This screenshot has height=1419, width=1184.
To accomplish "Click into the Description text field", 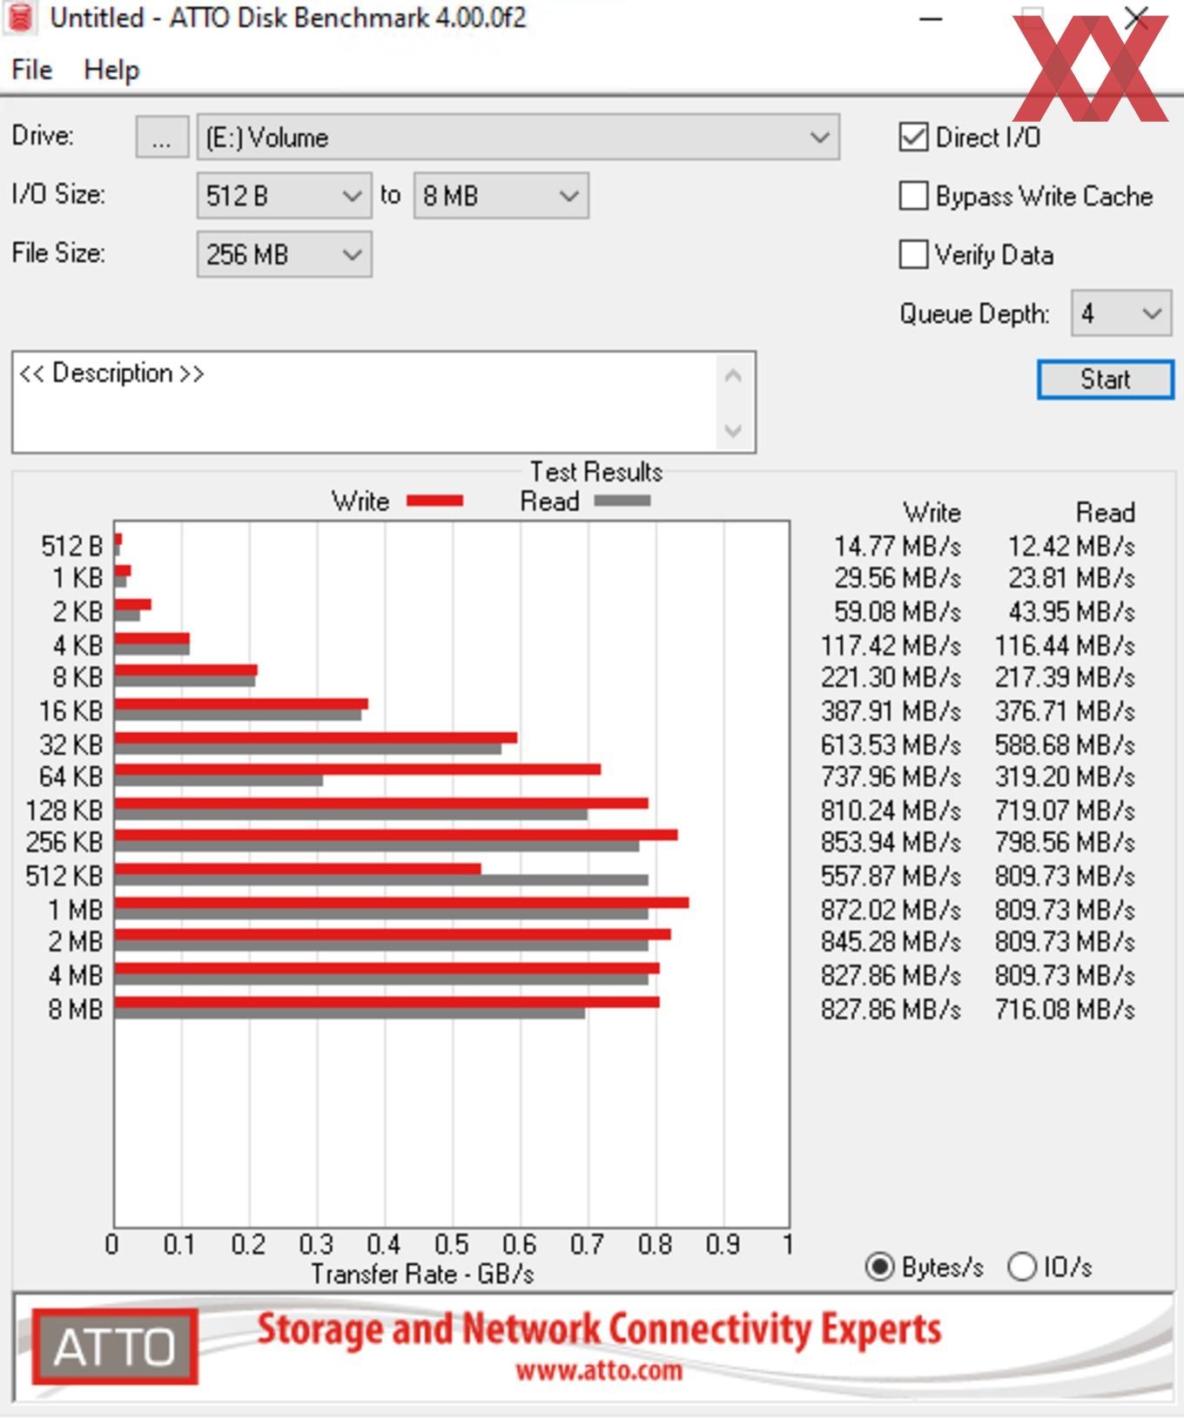I will pyautogui.click(x=364, y=402).
